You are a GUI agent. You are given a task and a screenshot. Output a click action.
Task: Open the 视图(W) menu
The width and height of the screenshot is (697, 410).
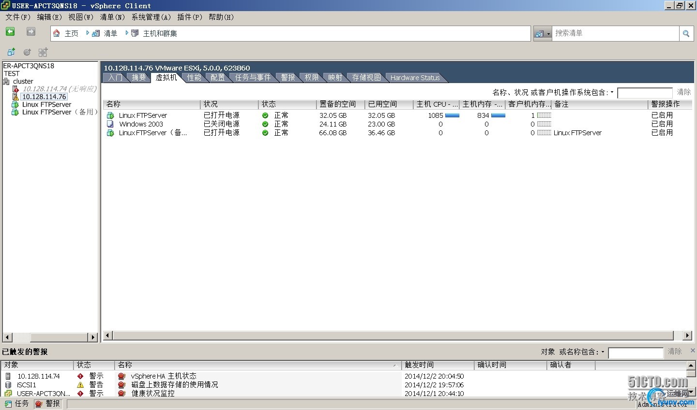coord(81,17)
